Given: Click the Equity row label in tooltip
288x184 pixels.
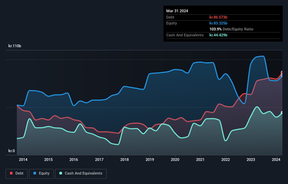Looking at the screenshot, I should pos(172,23).
